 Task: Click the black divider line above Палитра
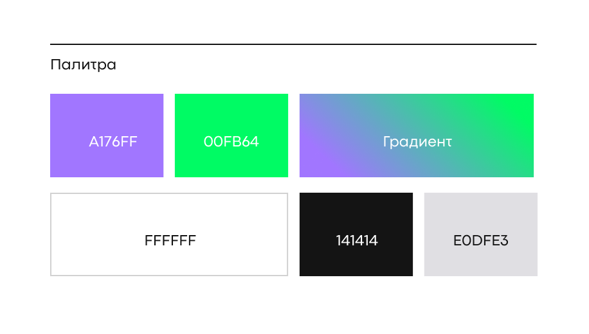pos(293,44)
